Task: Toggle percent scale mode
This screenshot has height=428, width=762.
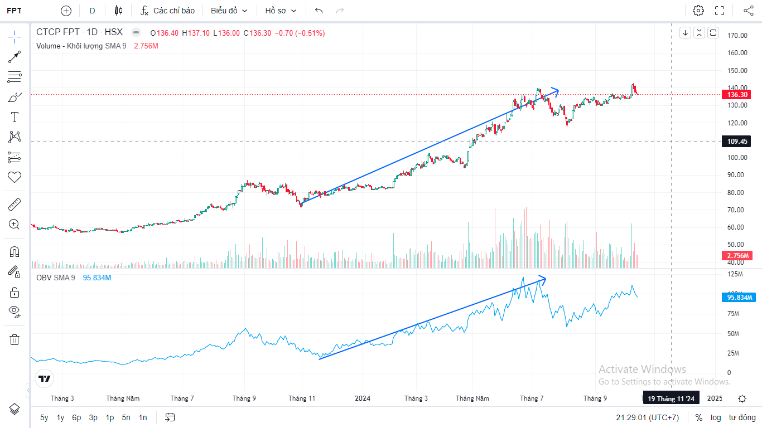Action: click(699, 417)
